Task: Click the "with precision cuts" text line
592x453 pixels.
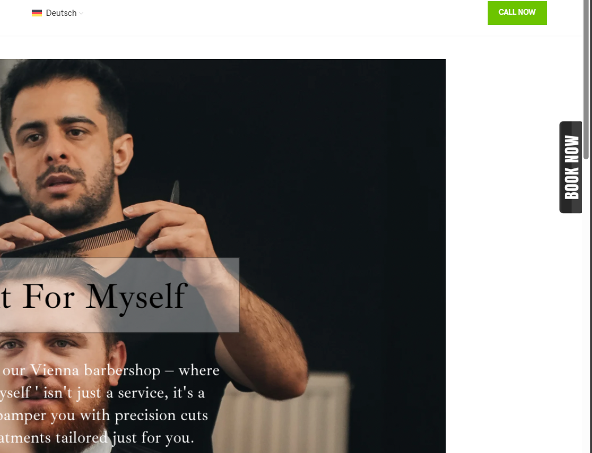Action: coord(103,416)
